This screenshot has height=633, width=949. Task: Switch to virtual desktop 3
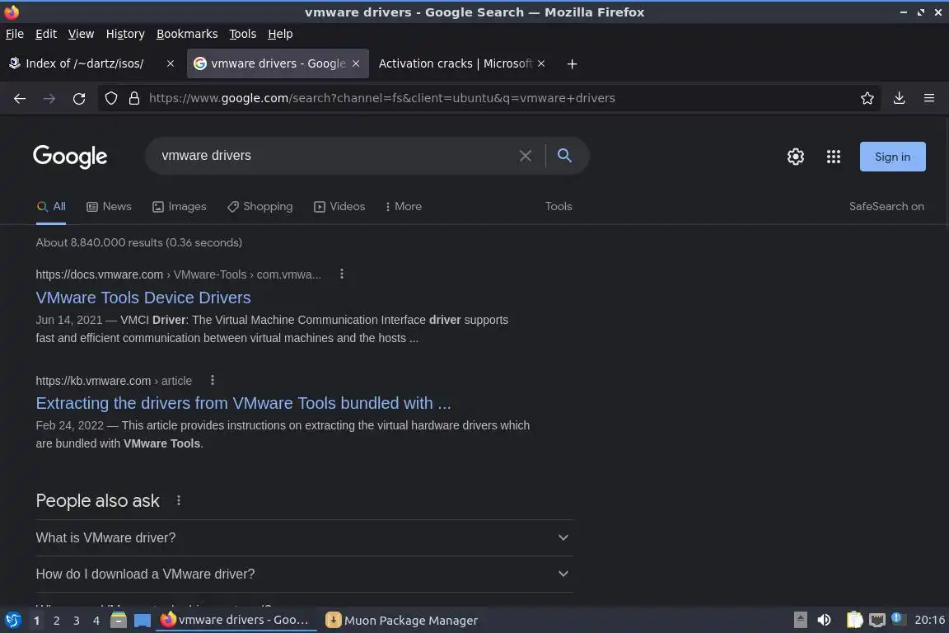click(x=77, y=621)
